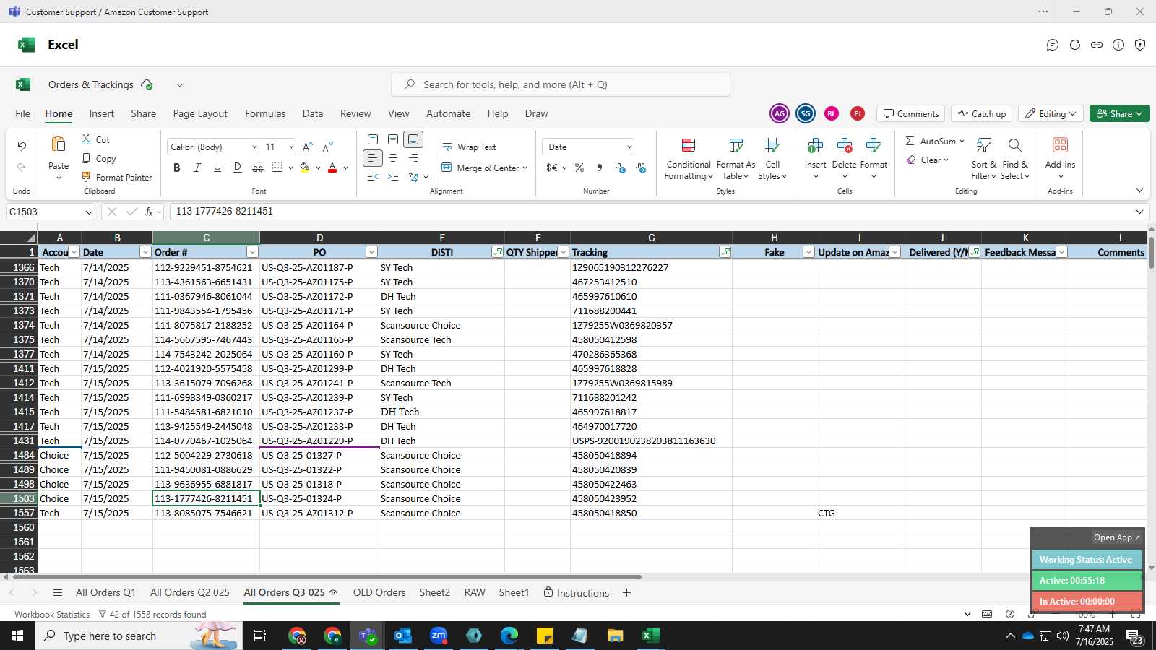Screen dimensions: 1156x650
Task: Click the Comma Style icon
Action: [600, 168]
